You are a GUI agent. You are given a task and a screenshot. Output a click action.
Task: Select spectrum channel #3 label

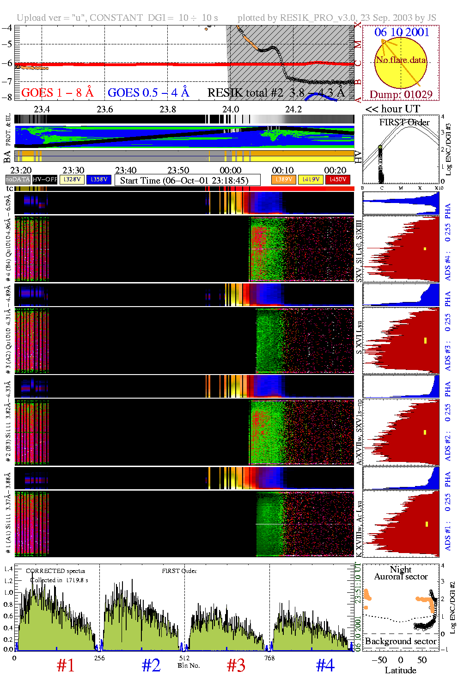pos(236,666)
